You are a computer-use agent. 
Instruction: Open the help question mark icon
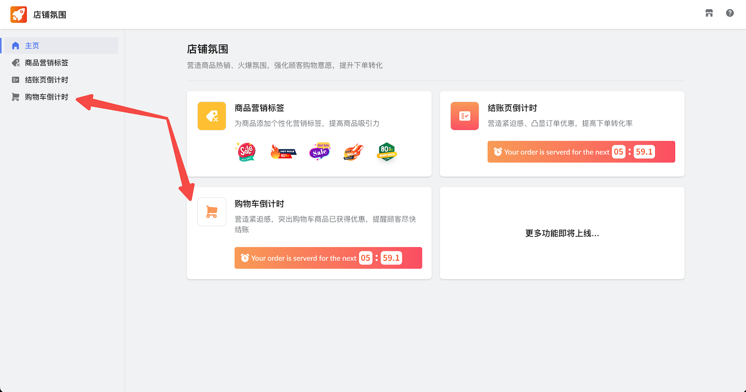730,13
